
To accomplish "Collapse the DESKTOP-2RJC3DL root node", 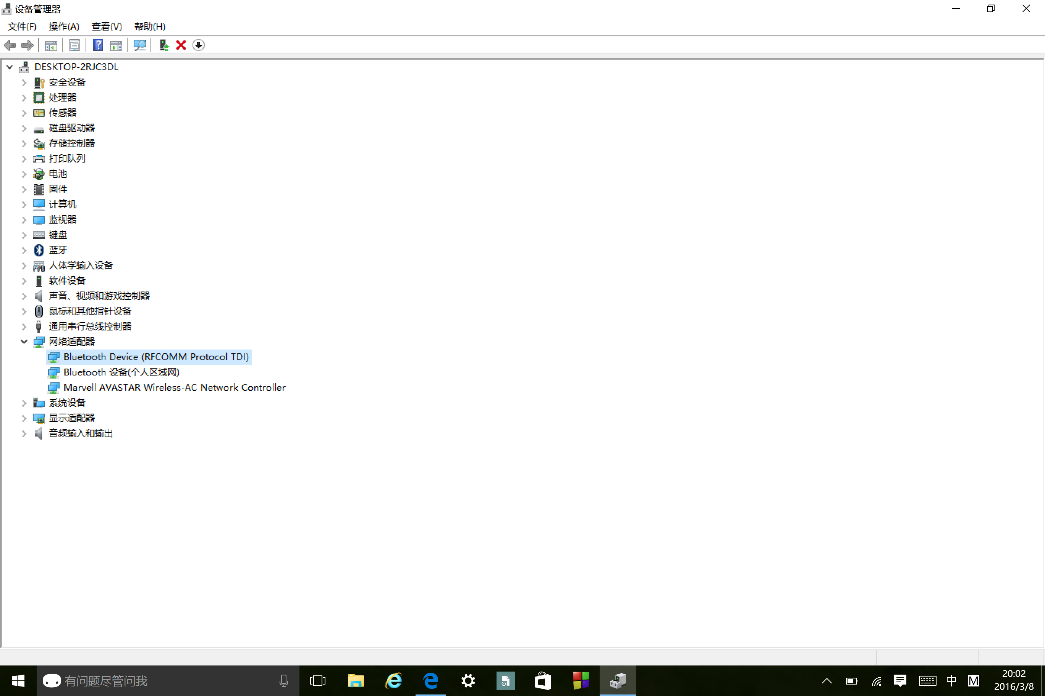I will coord(9,67).
